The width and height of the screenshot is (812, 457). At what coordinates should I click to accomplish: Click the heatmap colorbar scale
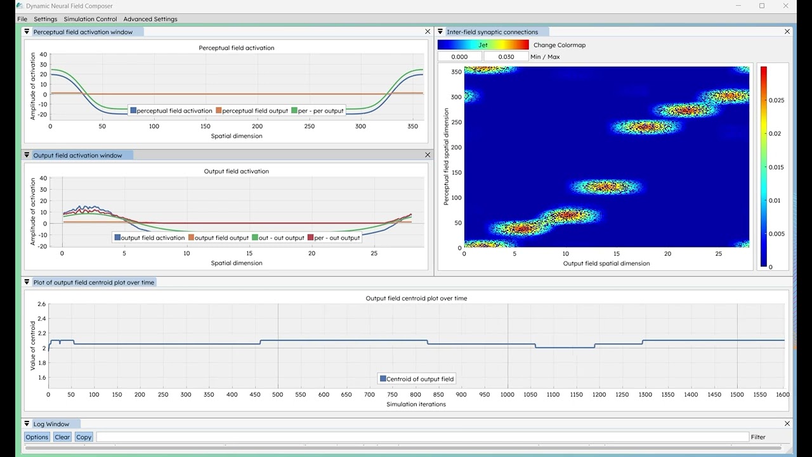pos(764,166)
